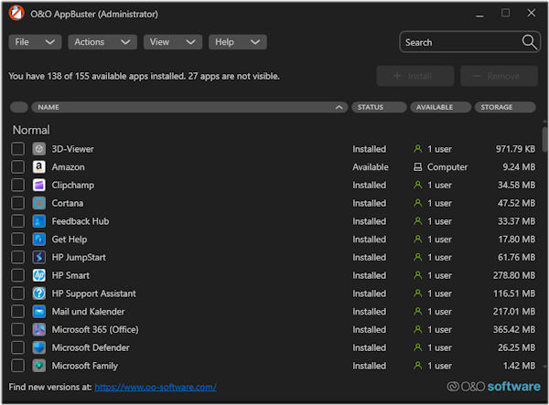
Task: Toggle the select-all header pill
Action: 19,107
